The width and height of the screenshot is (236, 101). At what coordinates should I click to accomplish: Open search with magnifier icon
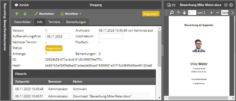pyautogui.click(x=172, y=13)
